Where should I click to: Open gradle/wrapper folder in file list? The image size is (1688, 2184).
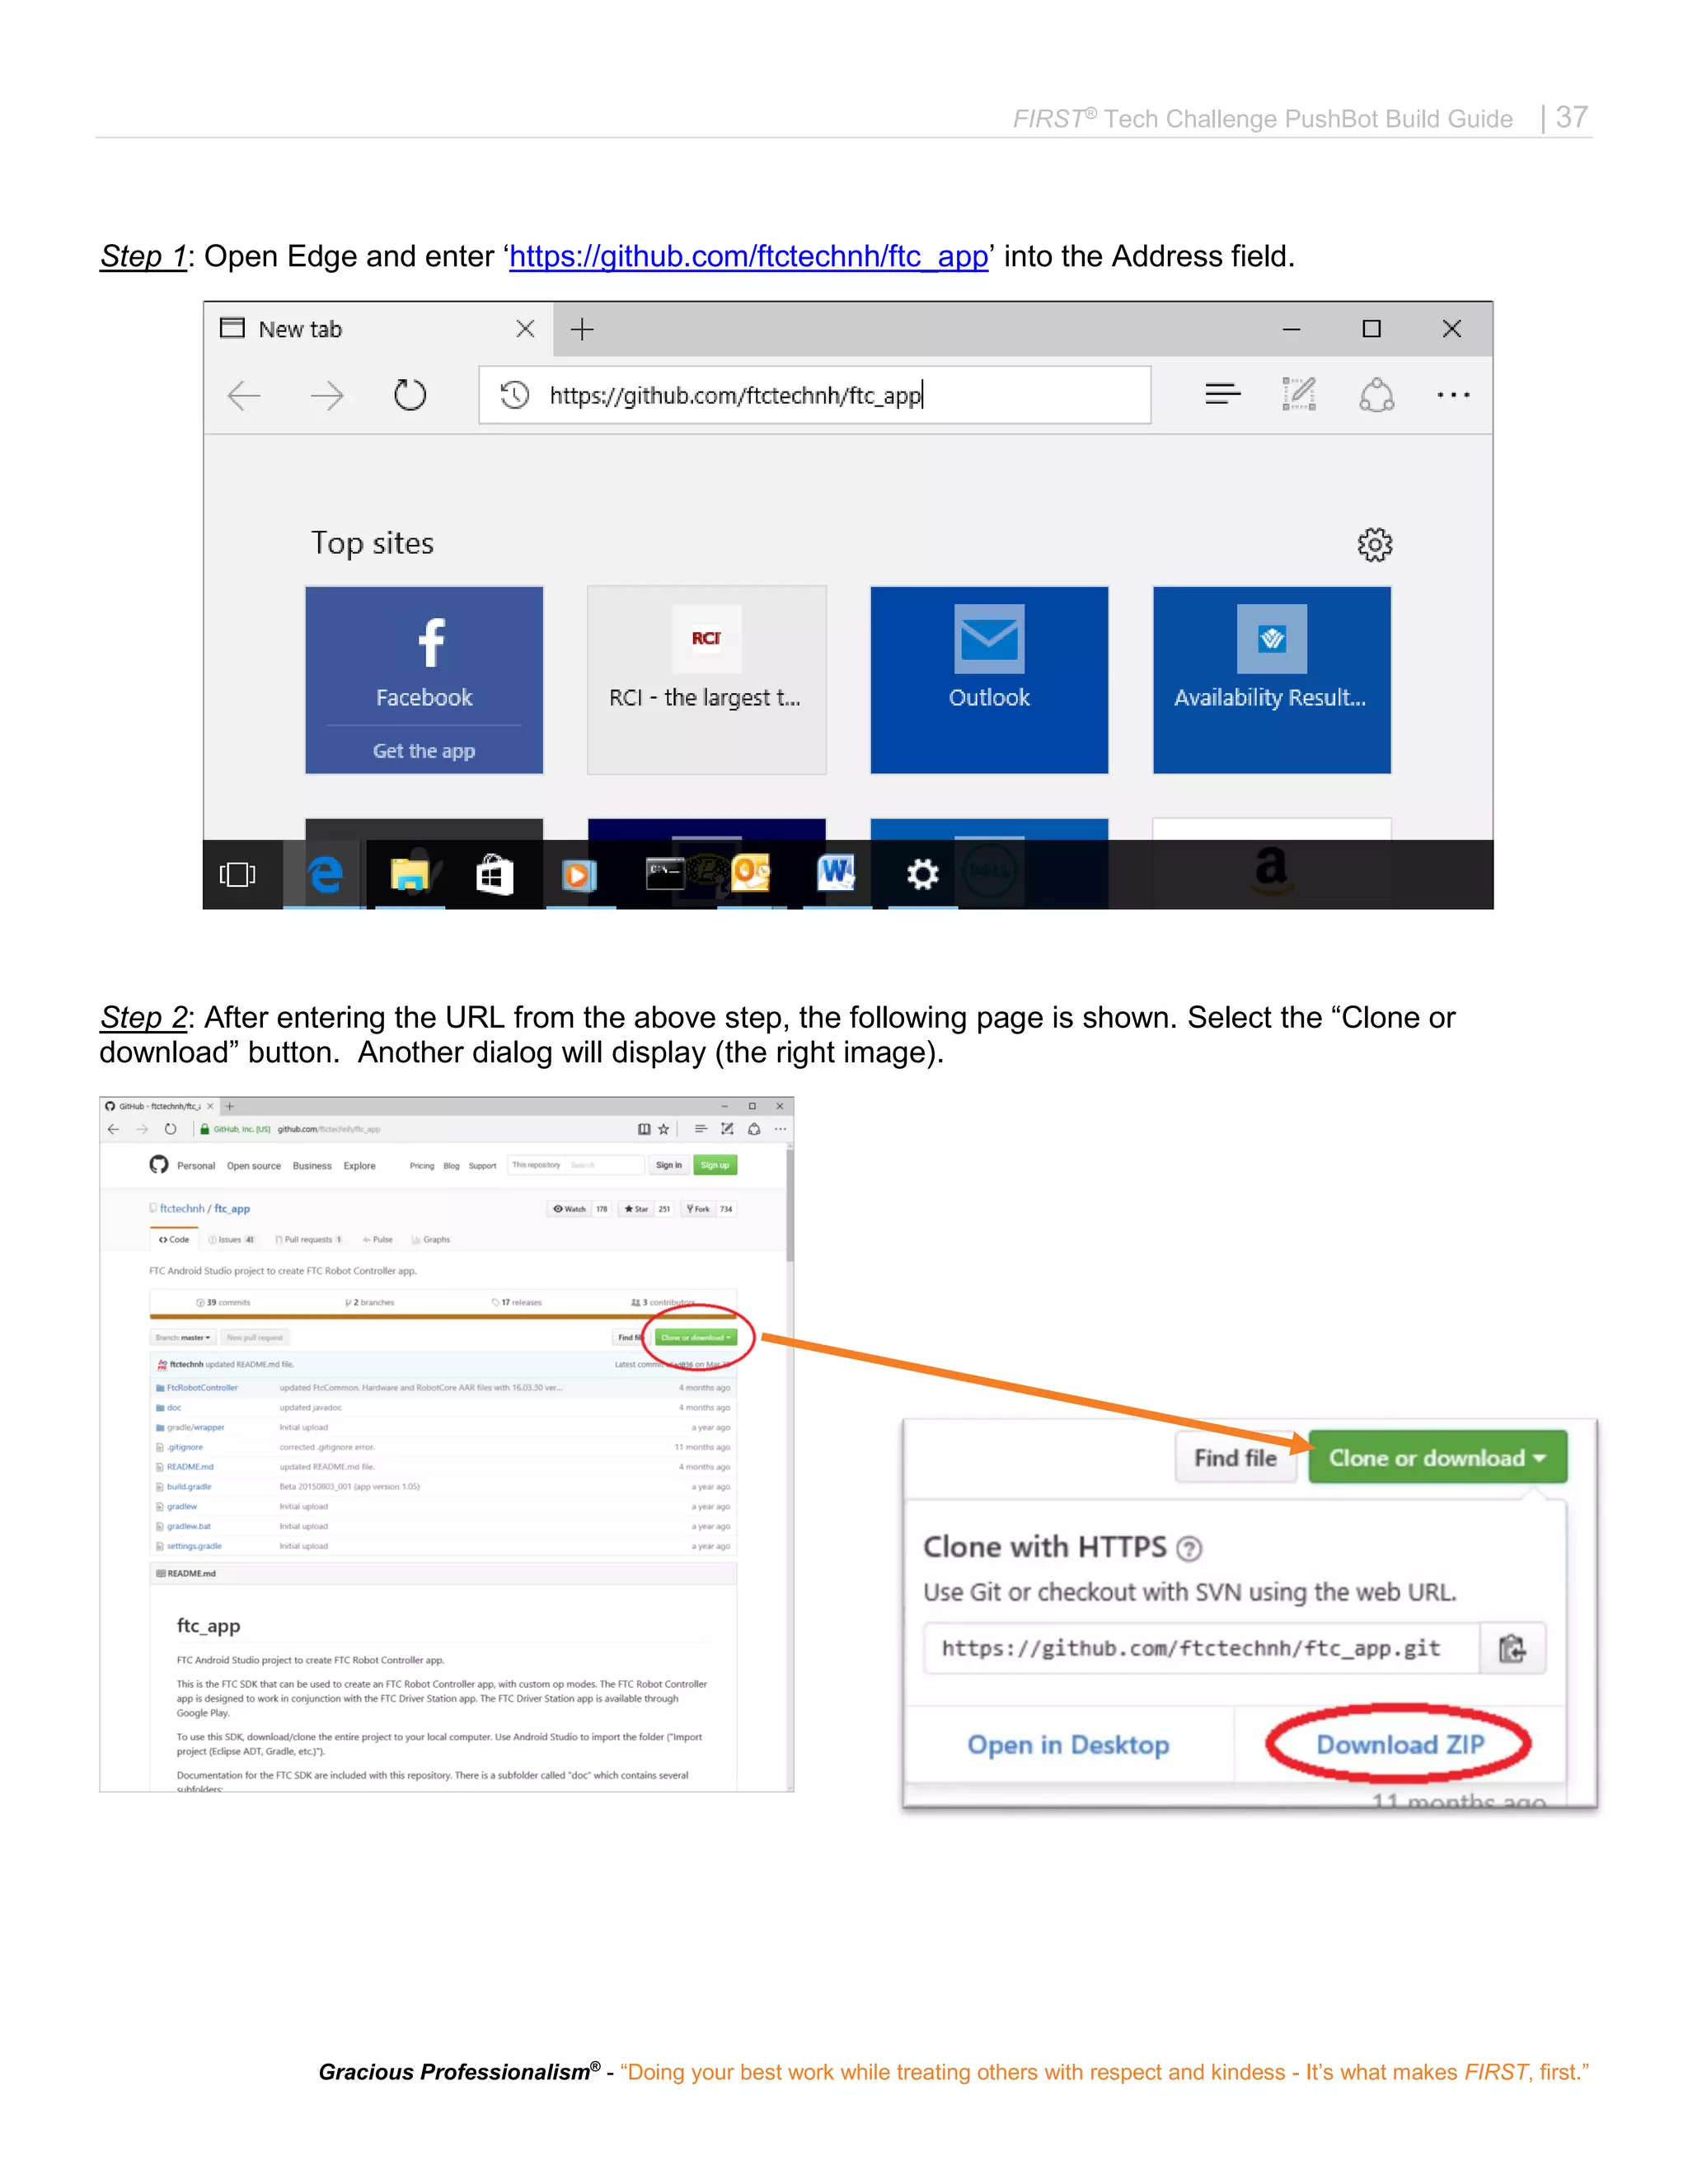click(x=196, y=1428)
